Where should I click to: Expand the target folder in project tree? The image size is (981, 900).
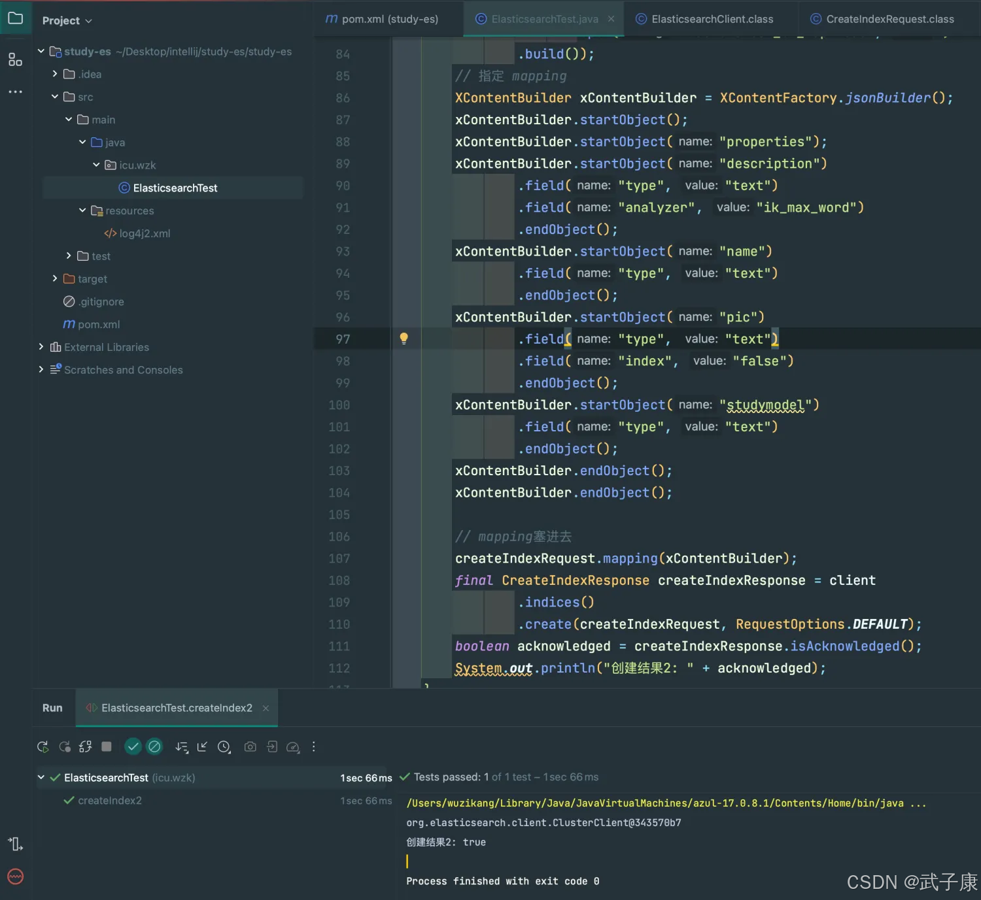point(55,278)
